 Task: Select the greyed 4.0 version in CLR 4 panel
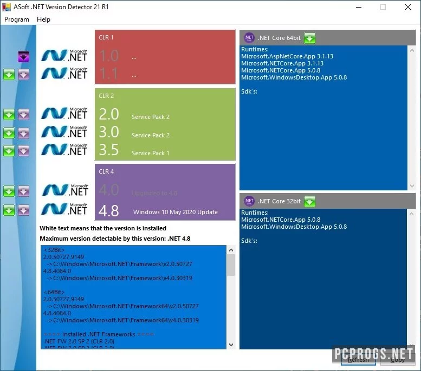(109, 190)
